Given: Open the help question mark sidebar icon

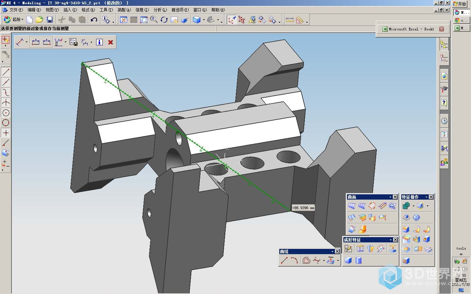Looking at the screenshot, I should tap(444, 103).
